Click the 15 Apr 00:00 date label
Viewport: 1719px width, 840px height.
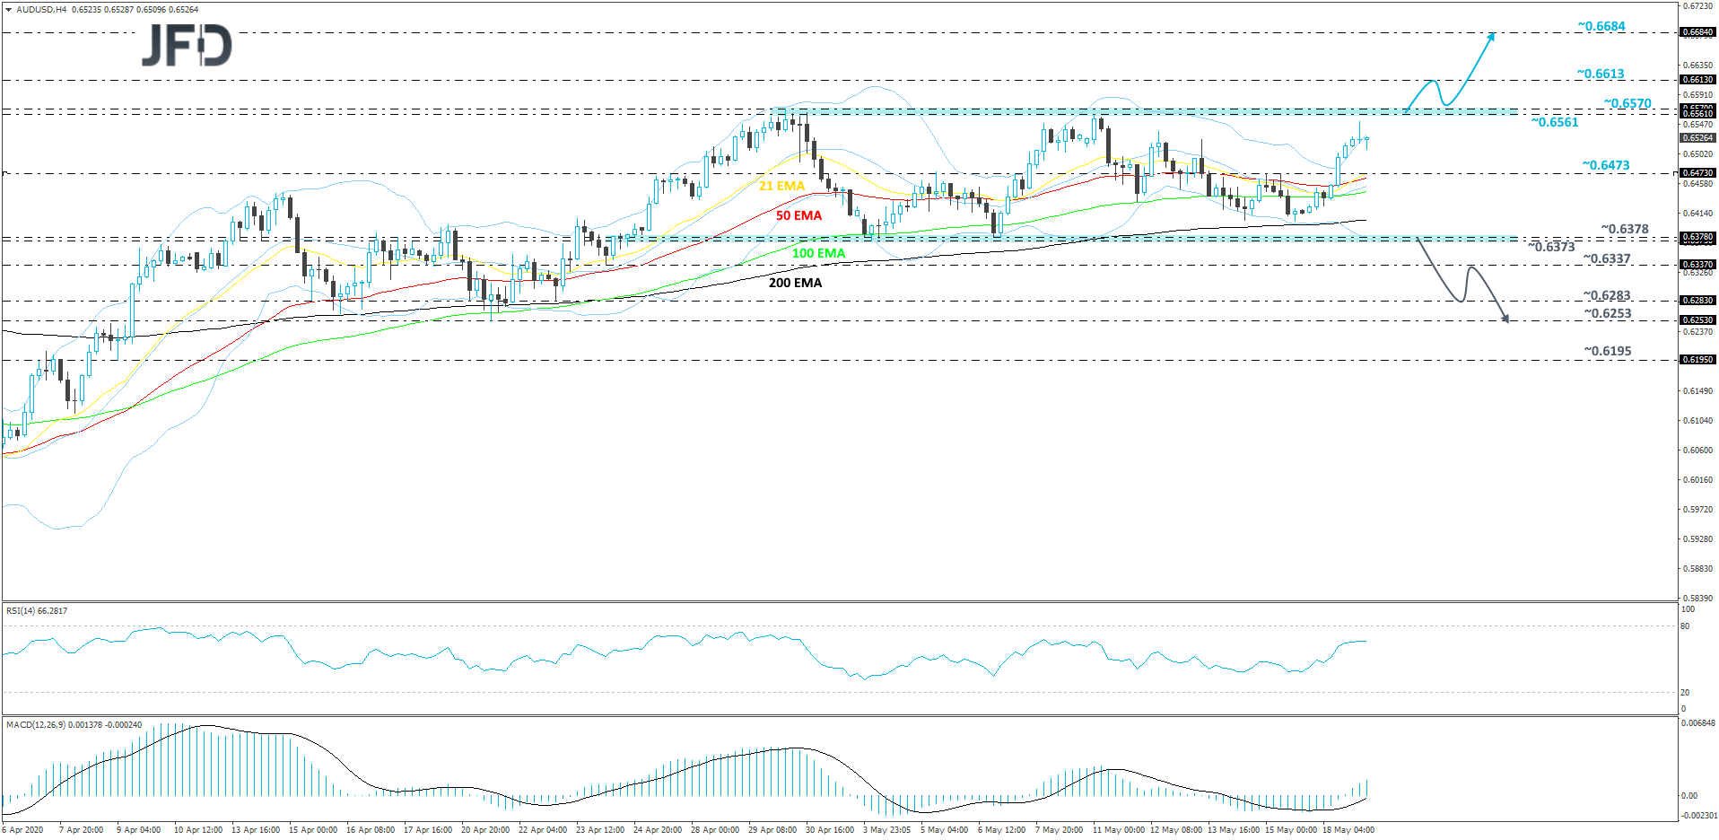click(313, 830)
